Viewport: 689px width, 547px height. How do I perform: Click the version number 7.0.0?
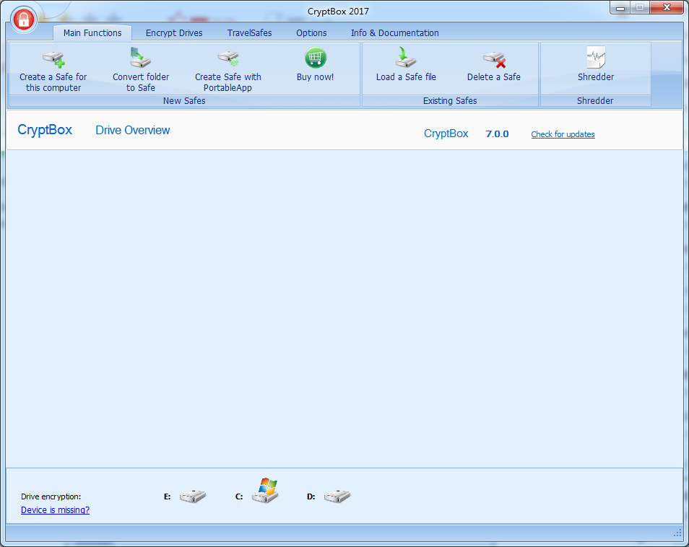(x=497, y=134)
